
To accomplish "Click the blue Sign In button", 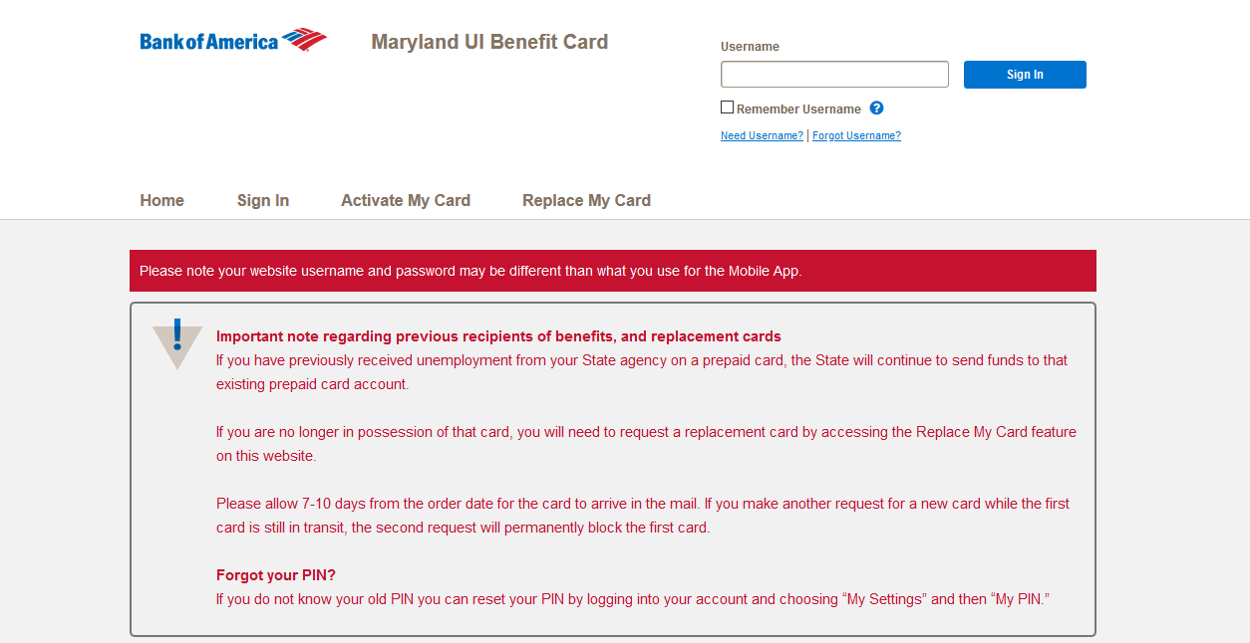I will click(x=1025, y=75).
